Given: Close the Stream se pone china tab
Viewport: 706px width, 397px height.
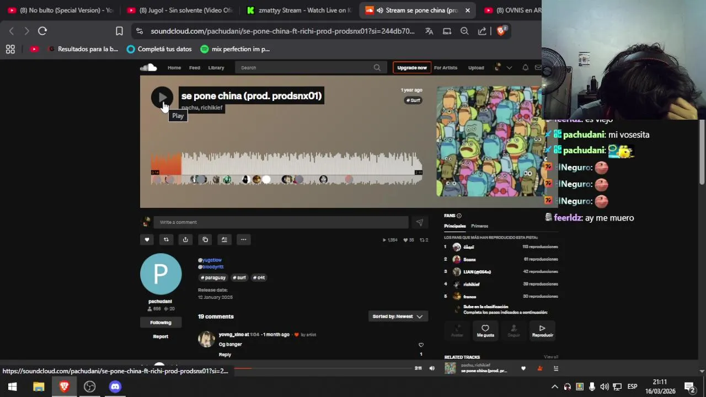Looking at the screenshot, I should point(467,10).
